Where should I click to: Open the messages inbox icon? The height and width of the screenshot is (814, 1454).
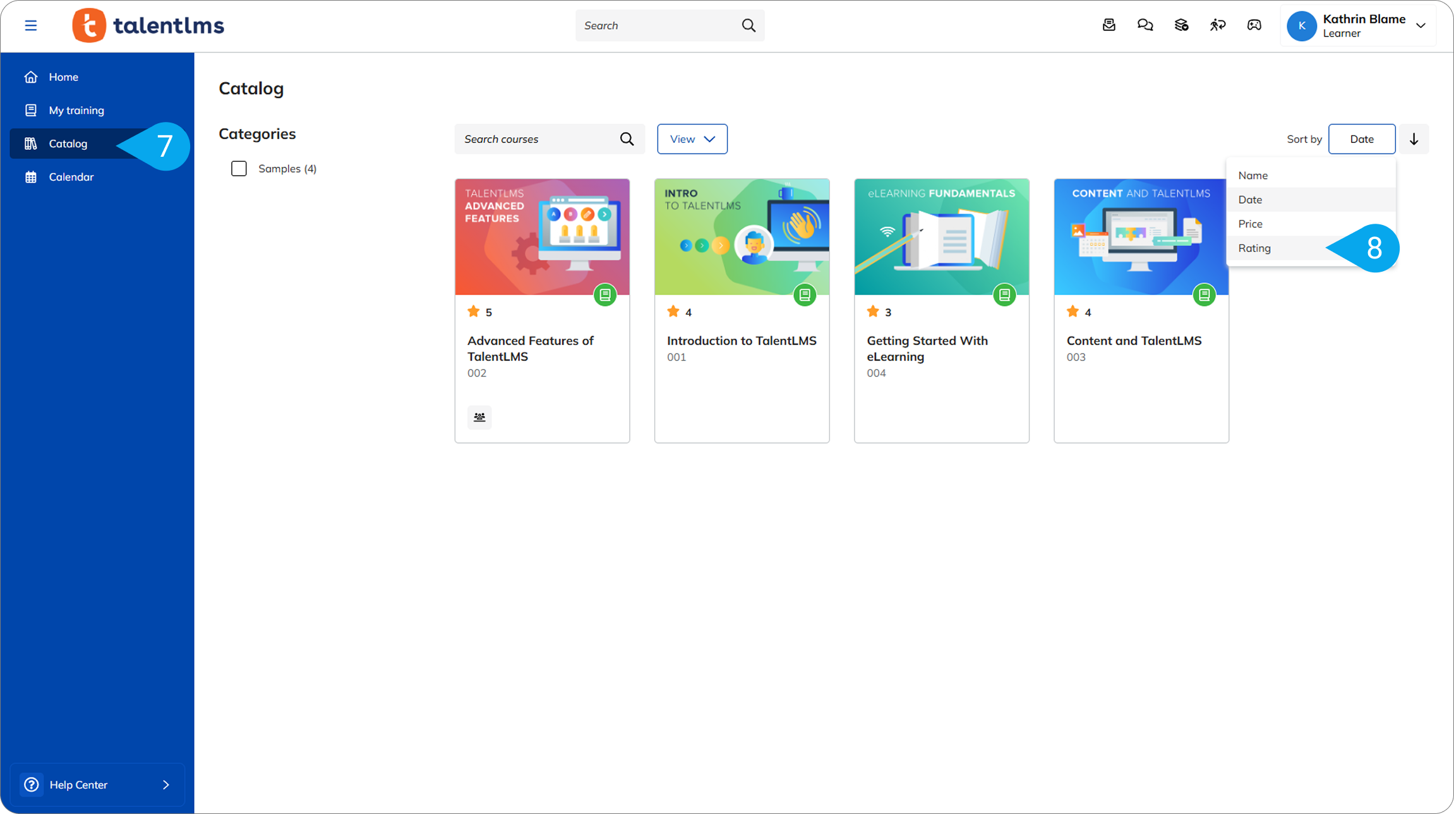point(1109,25)
